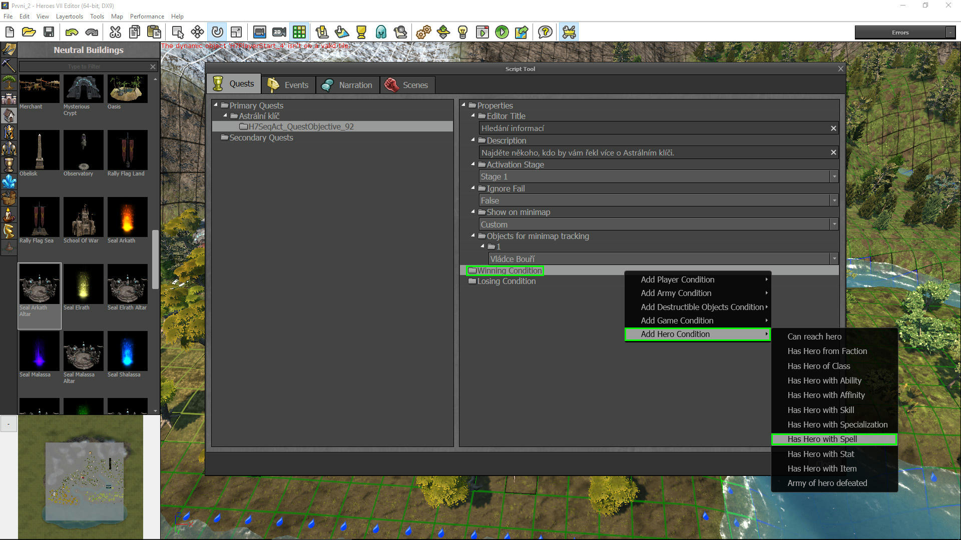Open help speech bubble icon

[545, 32]
